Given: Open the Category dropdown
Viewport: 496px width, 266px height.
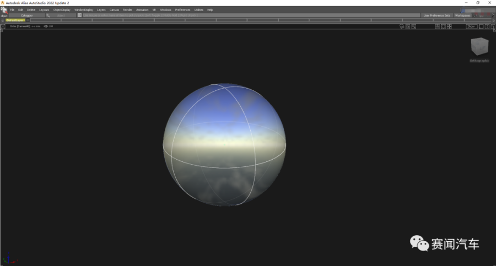Looking at the screenshot, I should coord(26,15).
